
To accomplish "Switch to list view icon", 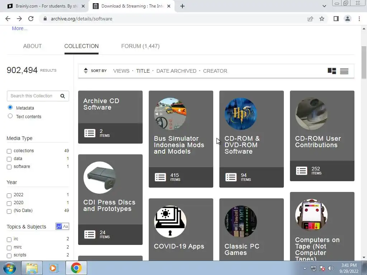I will click(x=344, y=71).
